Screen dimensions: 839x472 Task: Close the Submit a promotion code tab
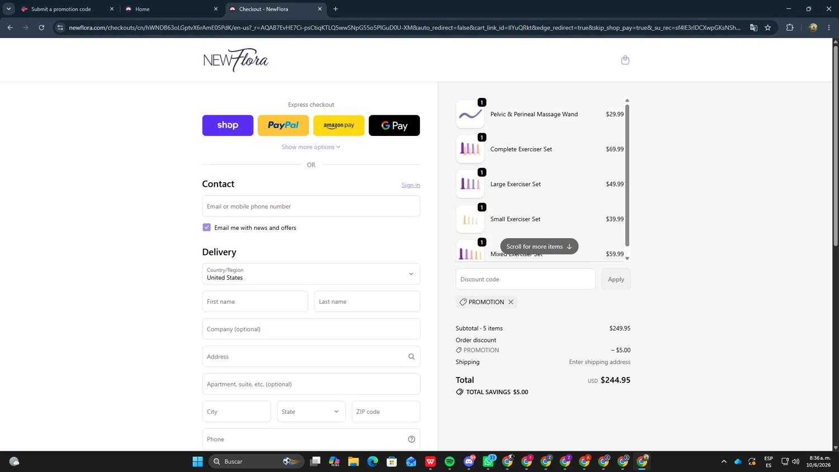pyautogui.click(x=112, y=9)
